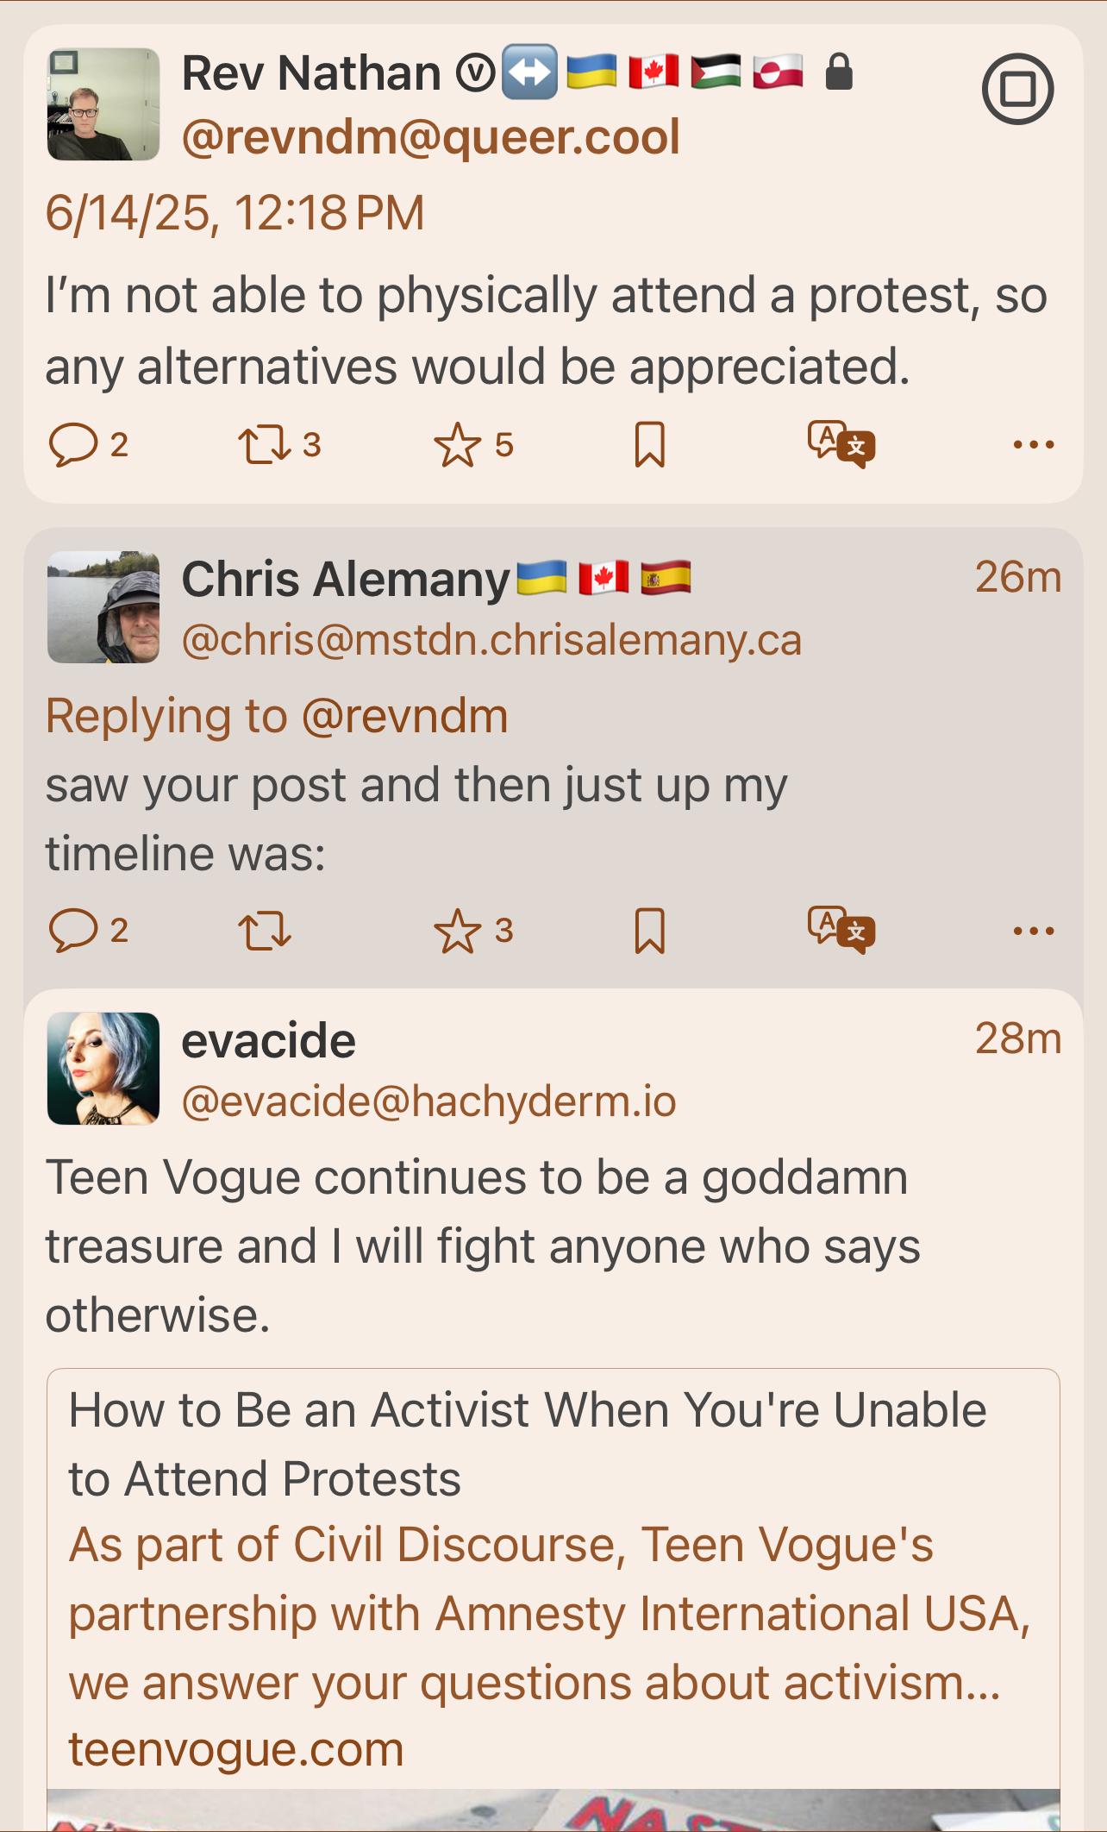1107x1832 pixels.
Task: Open more options on Chris Alemany's reply
Action: [x=1034, y=931]
